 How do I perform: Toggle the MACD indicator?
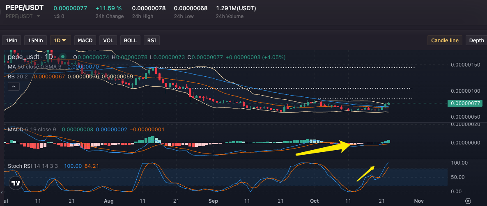pos(85,40)
